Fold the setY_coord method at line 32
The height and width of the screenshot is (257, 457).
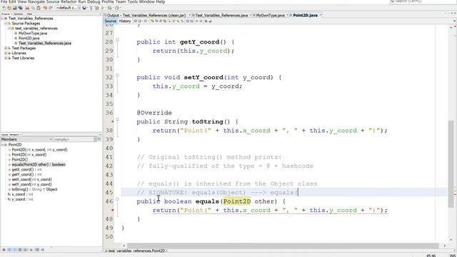point(117,75)
